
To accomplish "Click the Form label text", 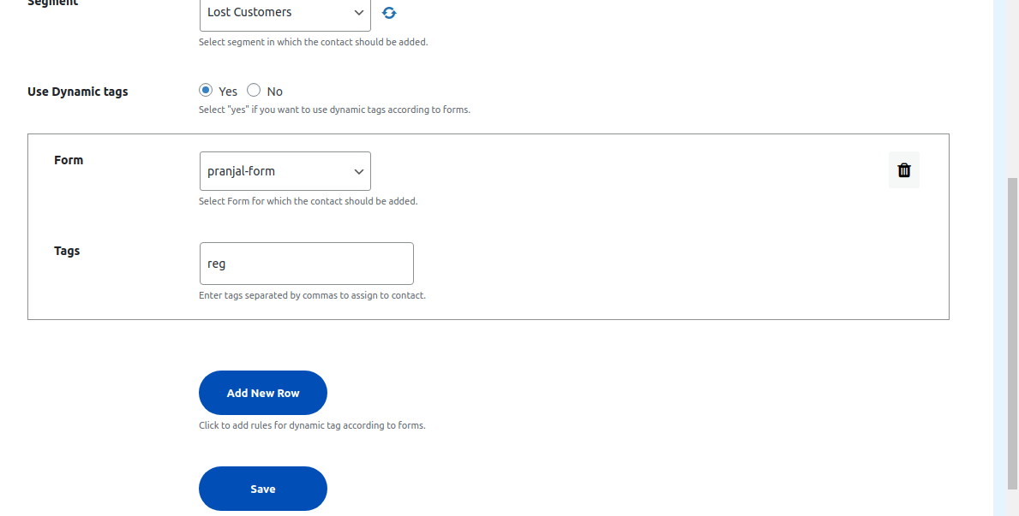I will point(69,160).
